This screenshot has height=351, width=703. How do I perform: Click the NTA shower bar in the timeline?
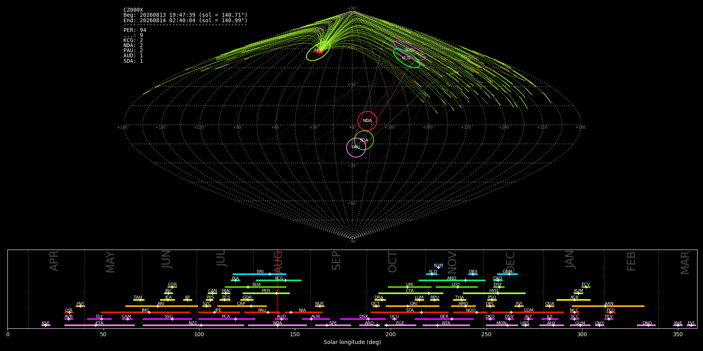446,325
